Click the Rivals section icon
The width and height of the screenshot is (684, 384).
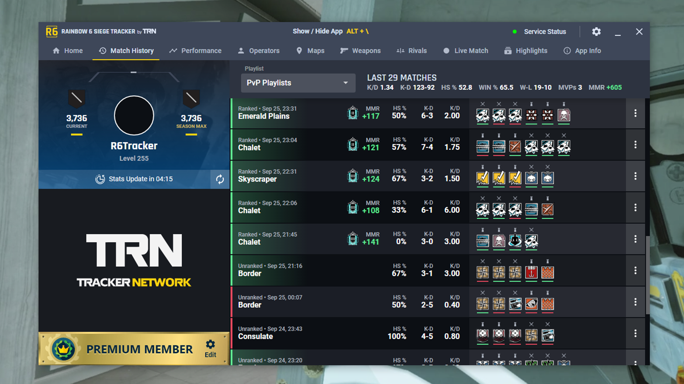tap(400, 50)
